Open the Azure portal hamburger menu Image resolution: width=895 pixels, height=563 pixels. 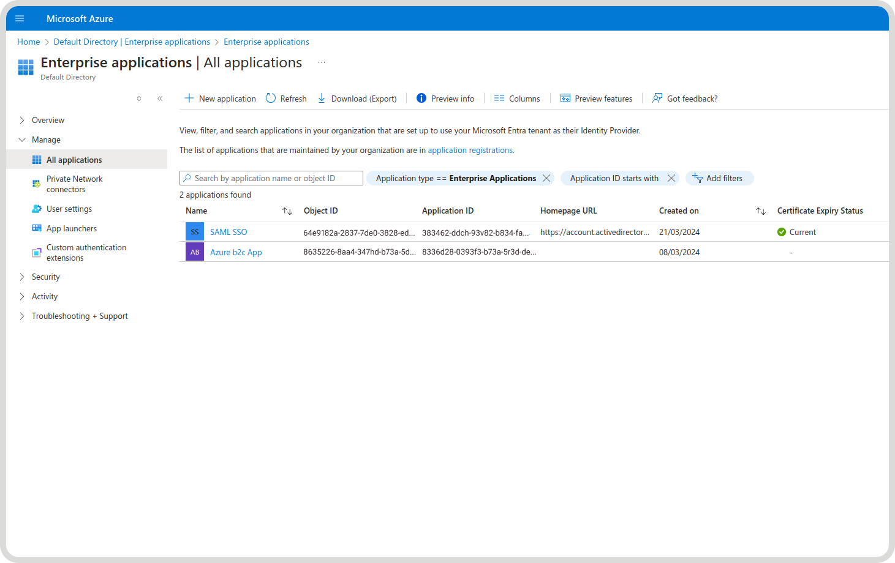pos(20,18)
